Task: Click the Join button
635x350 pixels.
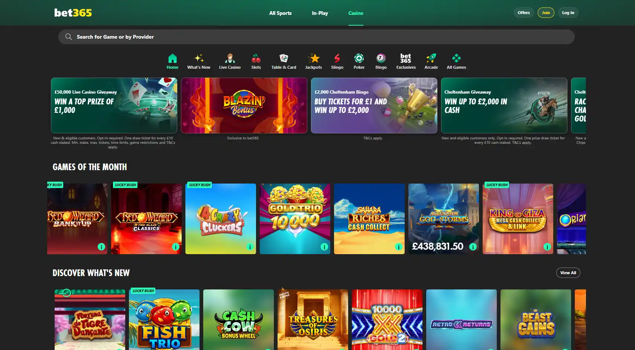Action: point(546,13)
